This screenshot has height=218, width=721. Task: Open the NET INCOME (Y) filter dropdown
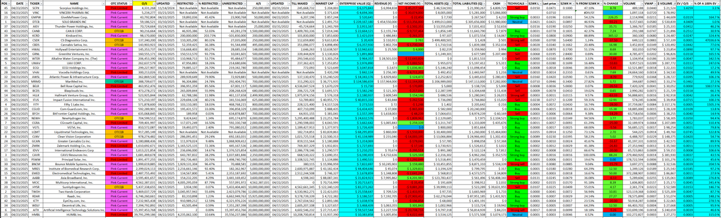point(422,3)
